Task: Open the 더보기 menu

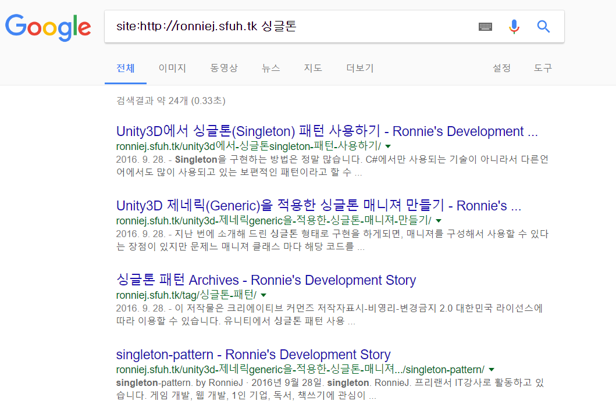Action: click(360, 68)
